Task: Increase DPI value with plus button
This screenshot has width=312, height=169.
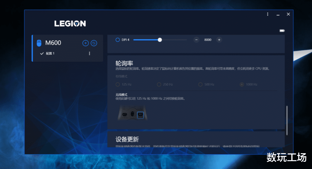Action: [219, 40]
